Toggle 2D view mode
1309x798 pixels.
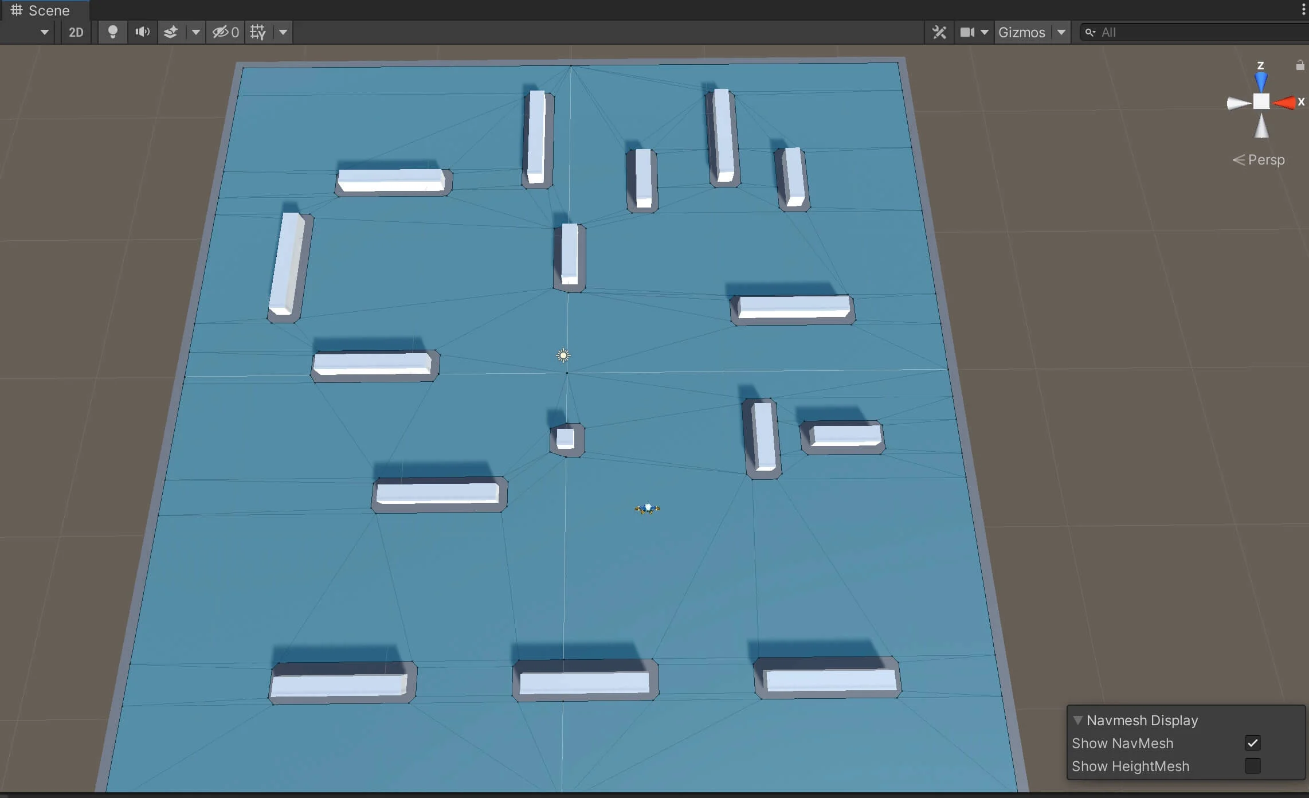[76, 32]
